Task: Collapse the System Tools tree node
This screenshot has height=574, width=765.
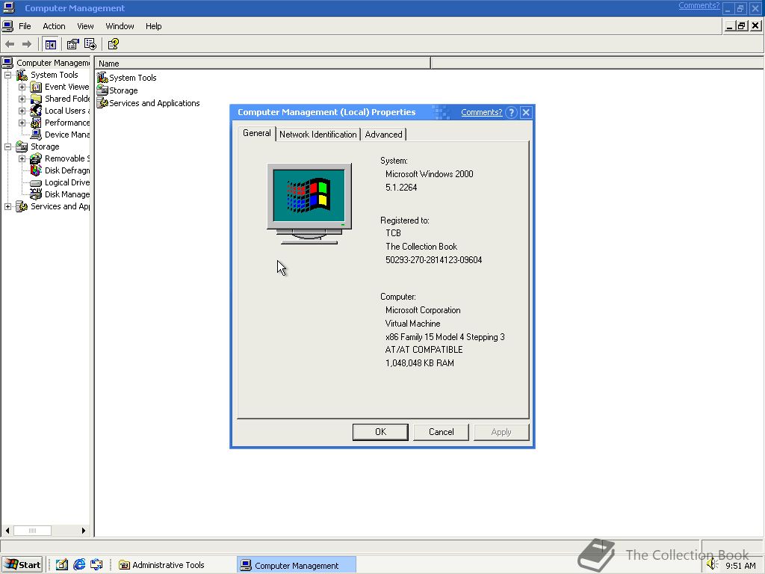Action: coord(7,75)
